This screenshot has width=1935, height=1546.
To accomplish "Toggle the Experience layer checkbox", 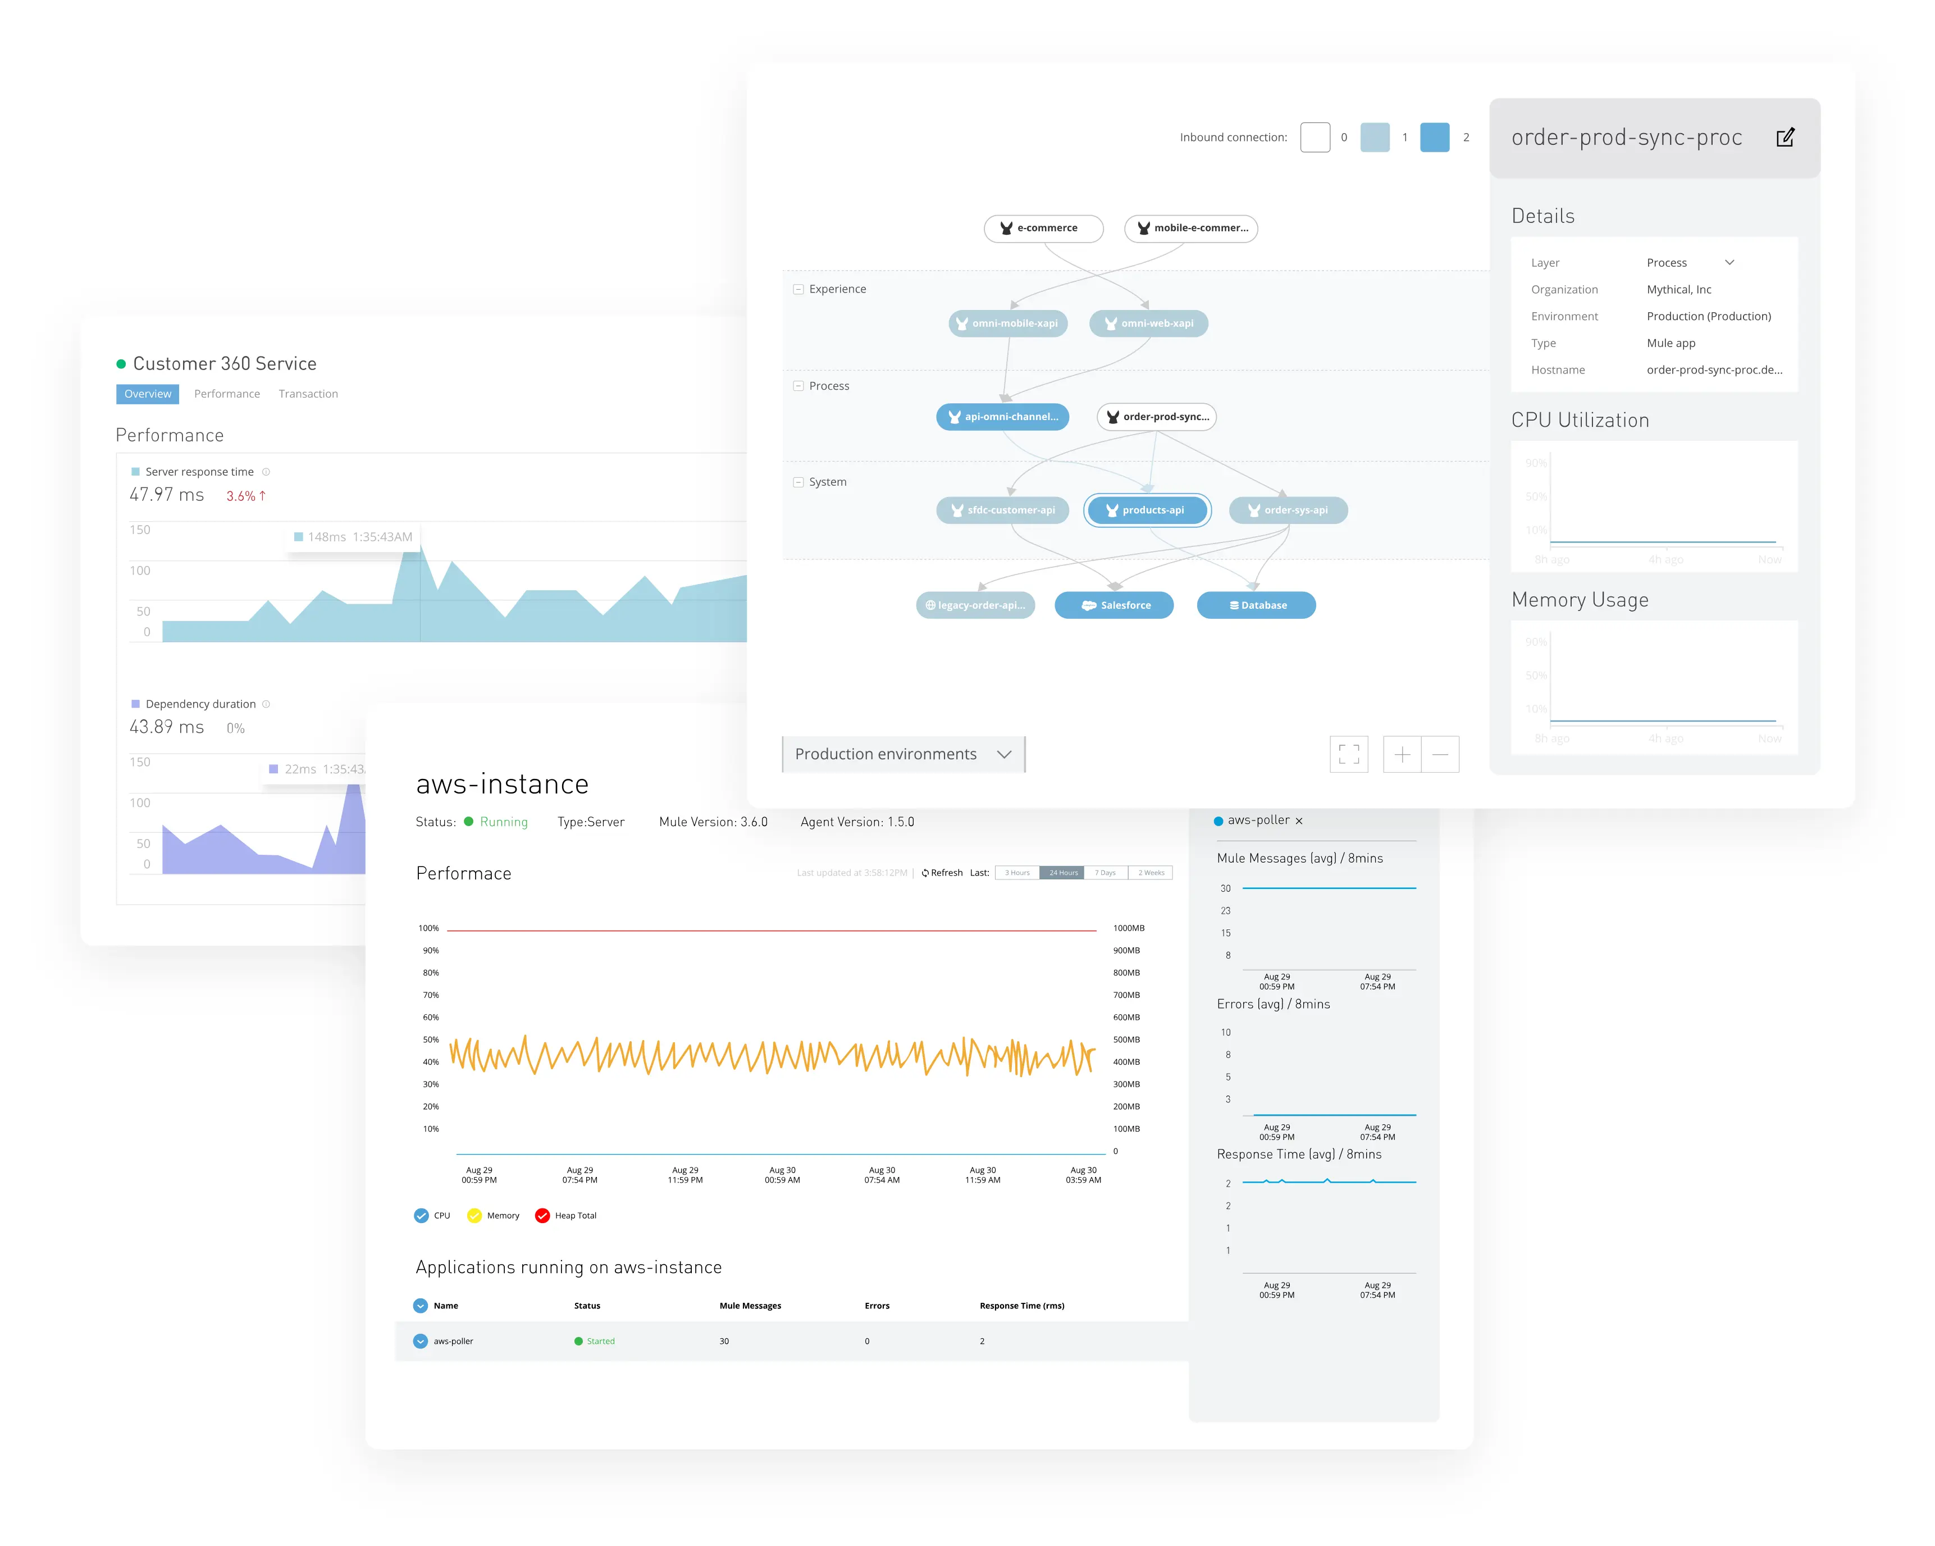I will click(x=798, y=289).
